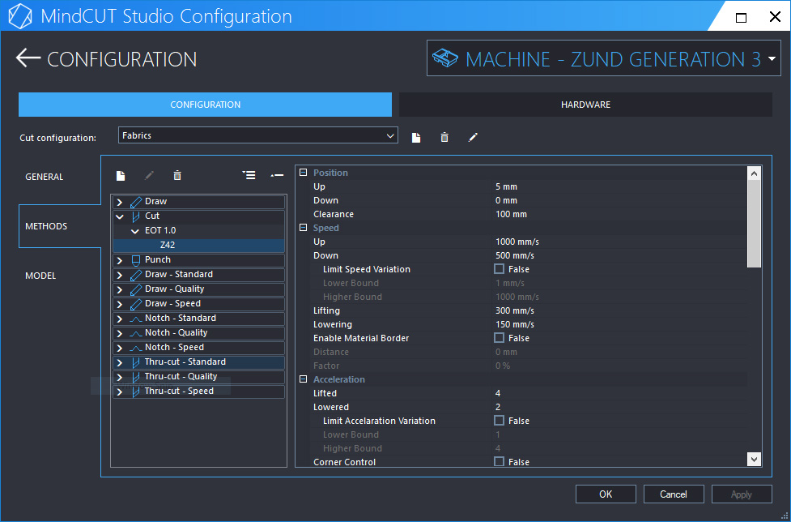Click the properties scrollbar thumb

click(x=754, y=224)
